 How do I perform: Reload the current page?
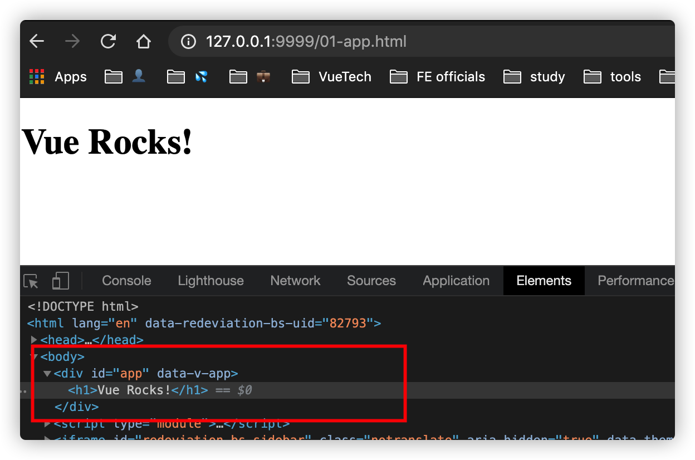[x=108, y=41]
